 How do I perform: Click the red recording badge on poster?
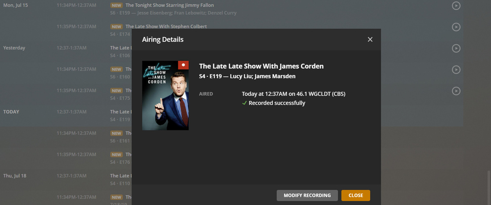coord(183,65)
